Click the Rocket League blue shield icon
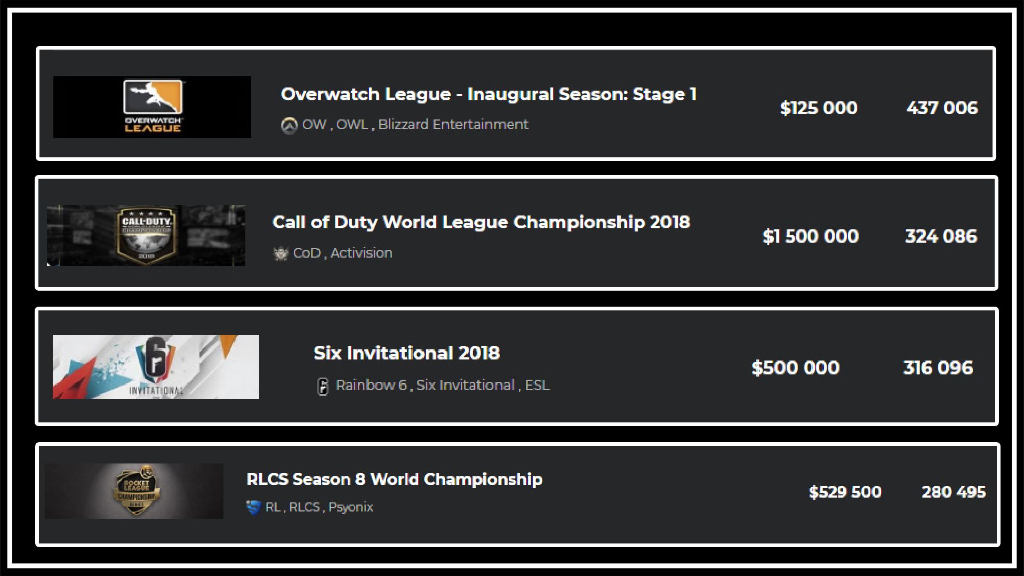This screenshot has width=1024, height=576. point(253,507)
